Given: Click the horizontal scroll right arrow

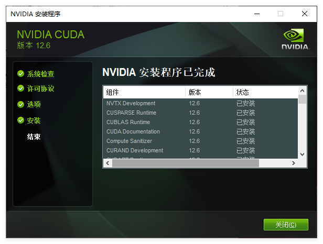Looking at the screenshot, I should click(294, 163).
